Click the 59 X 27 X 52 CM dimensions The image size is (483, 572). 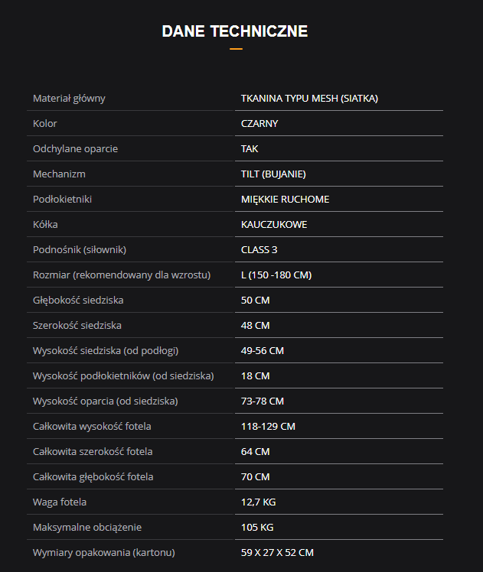[277, 552]
